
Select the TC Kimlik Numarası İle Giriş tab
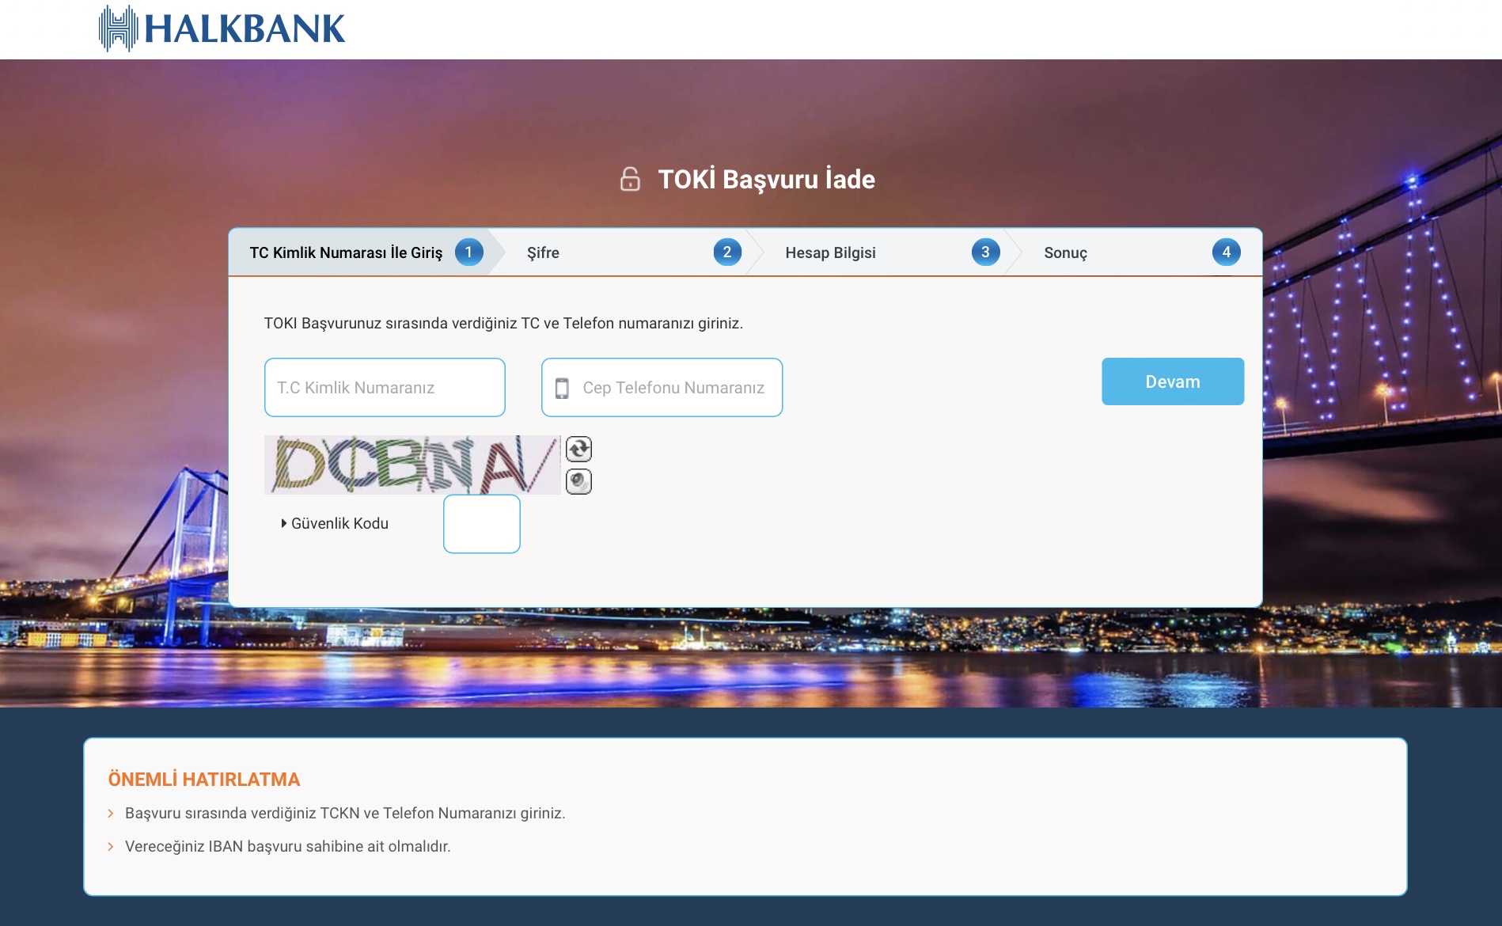tap(346, 253)
